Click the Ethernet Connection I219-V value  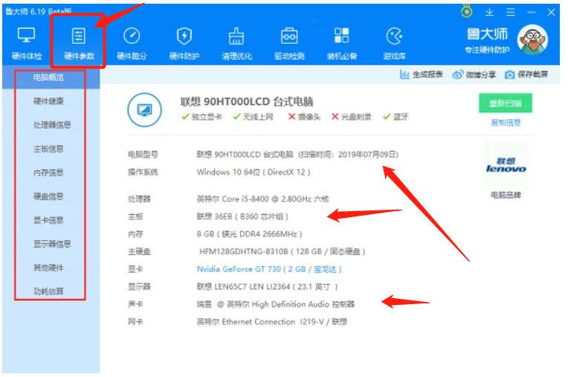(x=272, y=321)
